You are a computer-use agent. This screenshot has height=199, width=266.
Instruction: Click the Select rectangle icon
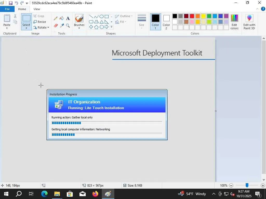[x=26, y=18]
